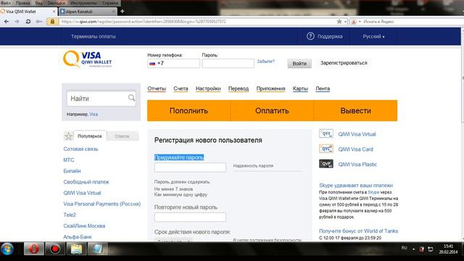This screenshot has width=464, height=261.
Task: Open a new tab with plus button
Action: [123, 12]
